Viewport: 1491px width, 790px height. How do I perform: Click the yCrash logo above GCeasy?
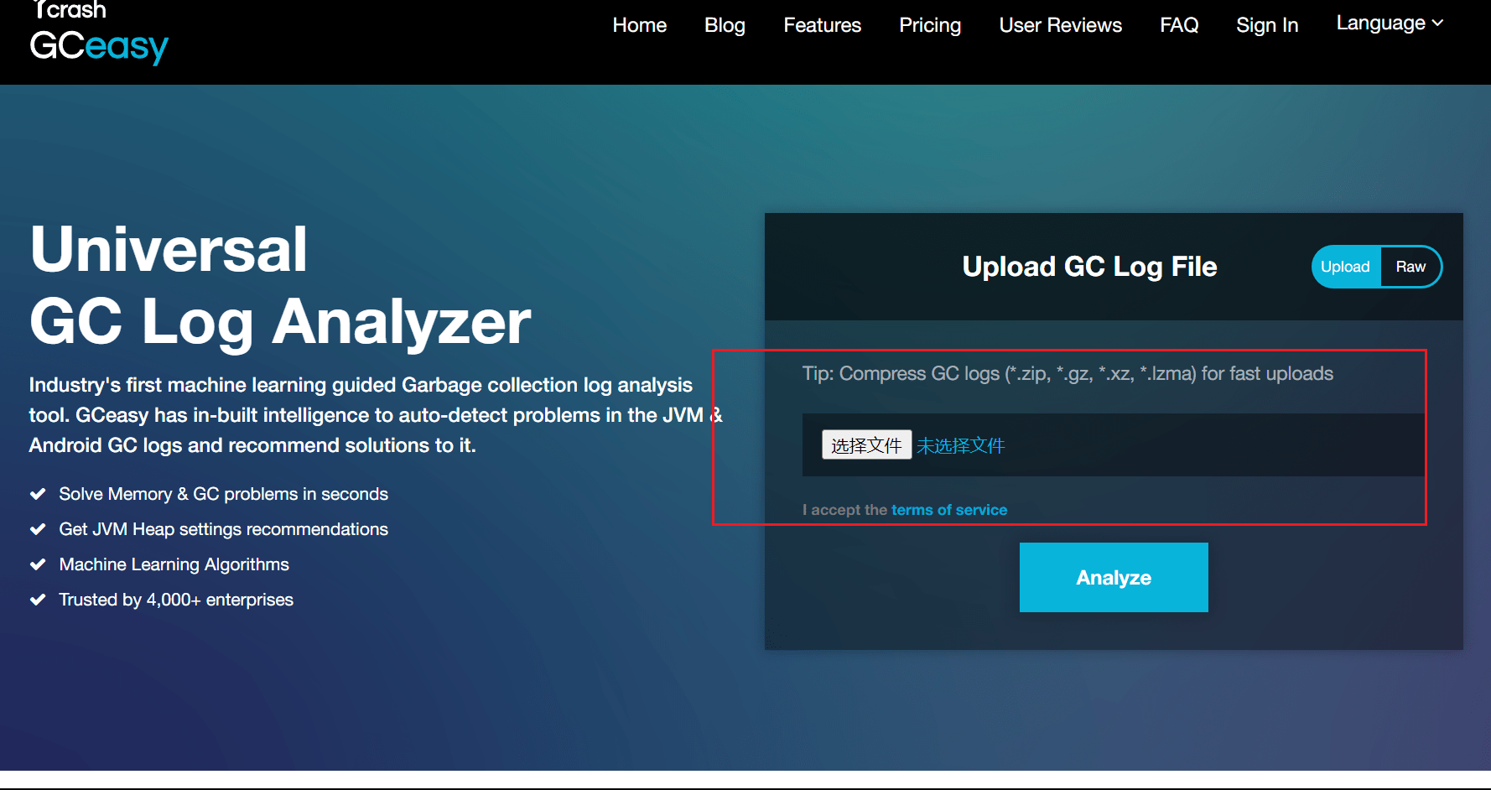[70, 10]
